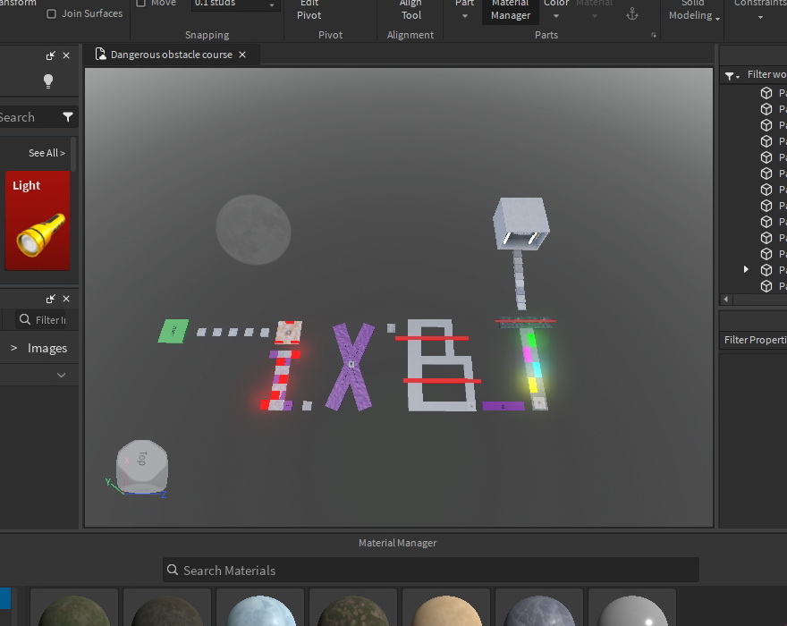This screenshot has width=787, height=626.
Task: Select the Light flashlight asset thumbnail
Action: (38, 220)
